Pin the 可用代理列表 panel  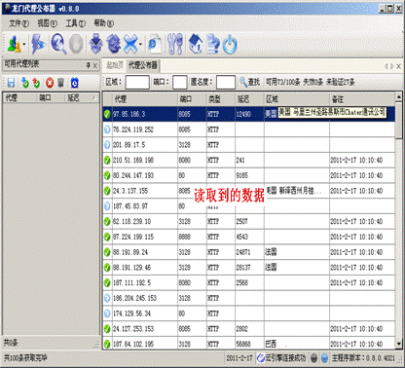[88, 65]
